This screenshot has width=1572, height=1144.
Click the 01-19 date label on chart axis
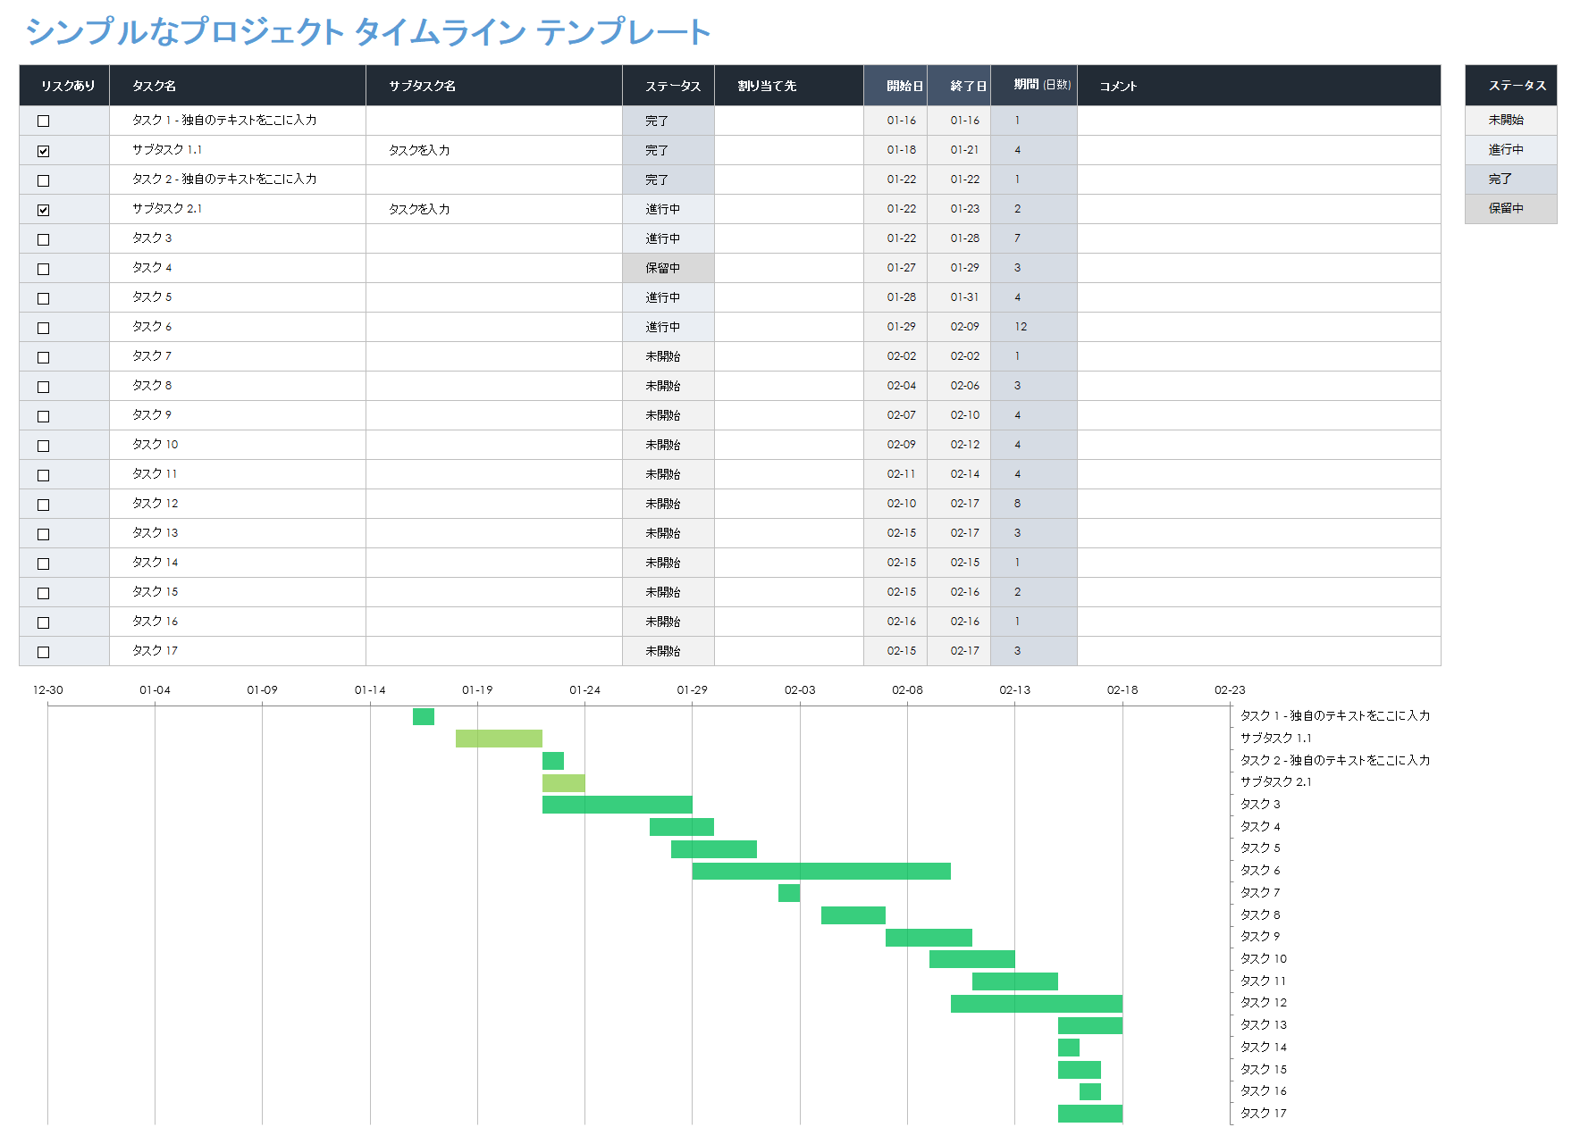click(477, 690)
